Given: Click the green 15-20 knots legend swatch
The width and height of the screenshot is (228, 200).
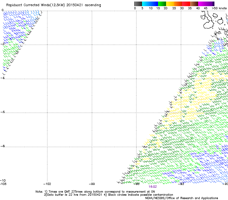Looking at the screenshot, I should click(x=162, y=4).
